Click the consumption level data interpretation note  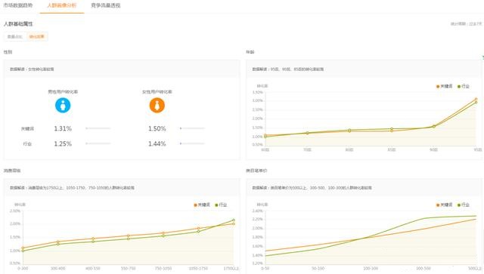(x=72, y=187)
